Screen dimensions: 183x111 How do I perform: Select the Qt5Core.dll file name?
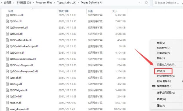(x=17, y=15)
